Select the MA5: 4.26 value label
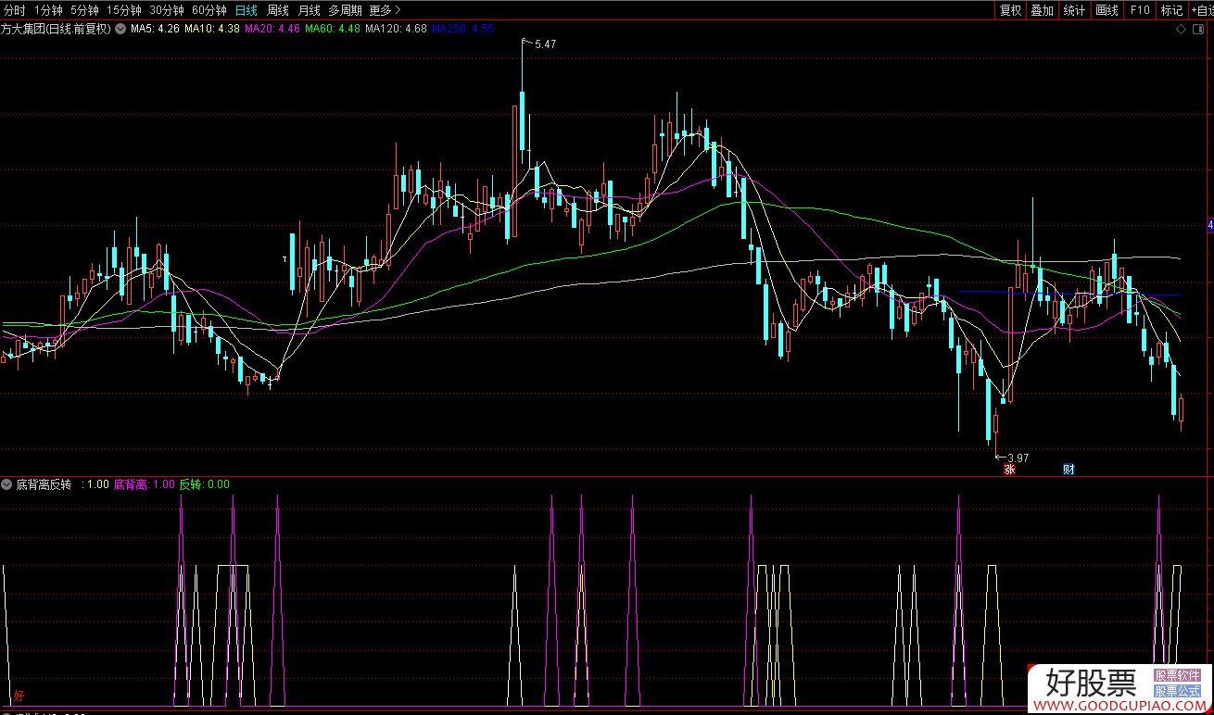This screenshot has height=715, width=1214. 155,29
